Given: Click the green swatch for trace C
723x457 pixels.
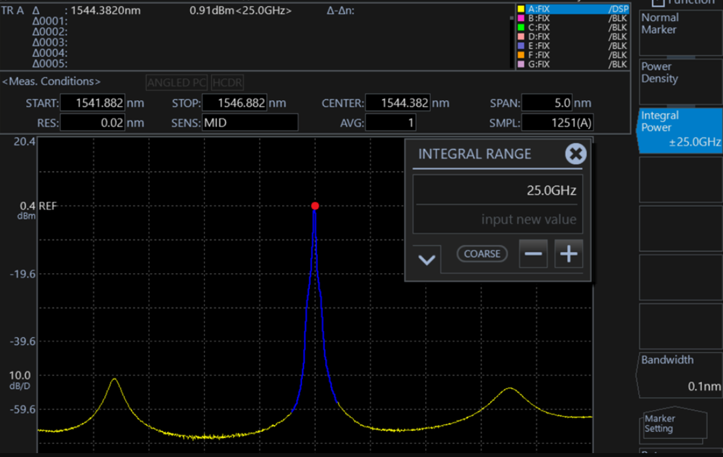Looking at the screenshot, I should point(520,28).
